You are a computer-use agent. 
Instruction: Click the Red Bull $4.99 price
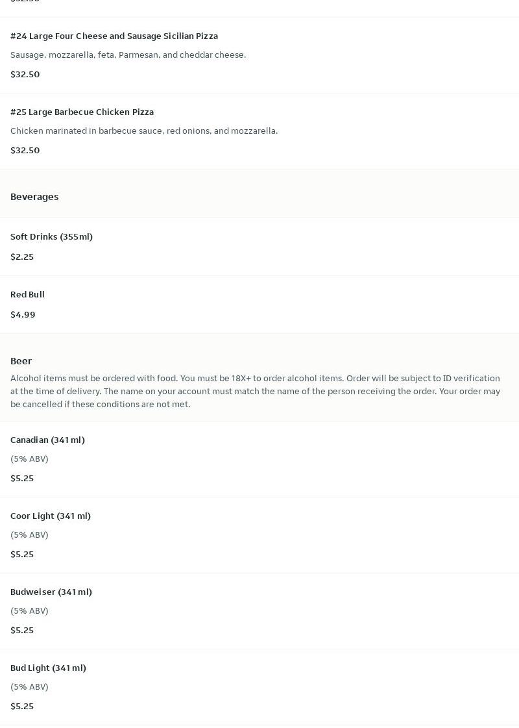coord(23,315)
